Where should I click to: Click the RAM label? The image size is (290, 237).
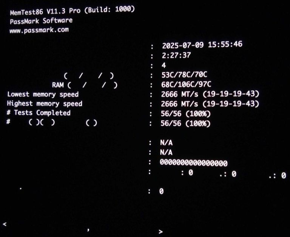click(58, 85)
